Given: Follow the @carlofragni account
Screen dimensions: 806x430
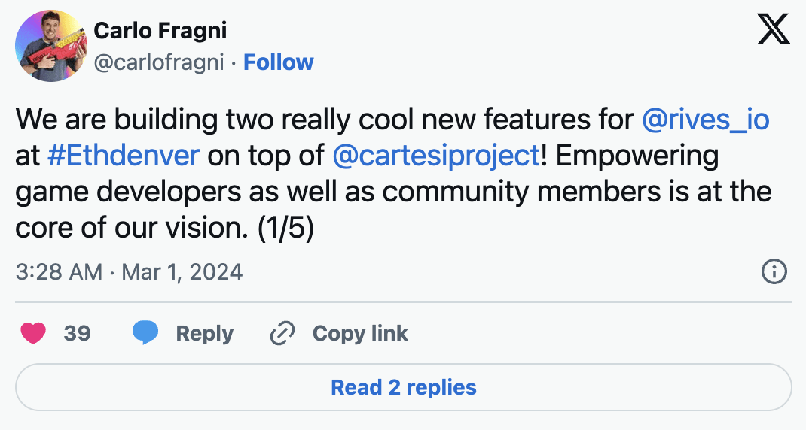Looking at the screenshot, I should point(279,62).
